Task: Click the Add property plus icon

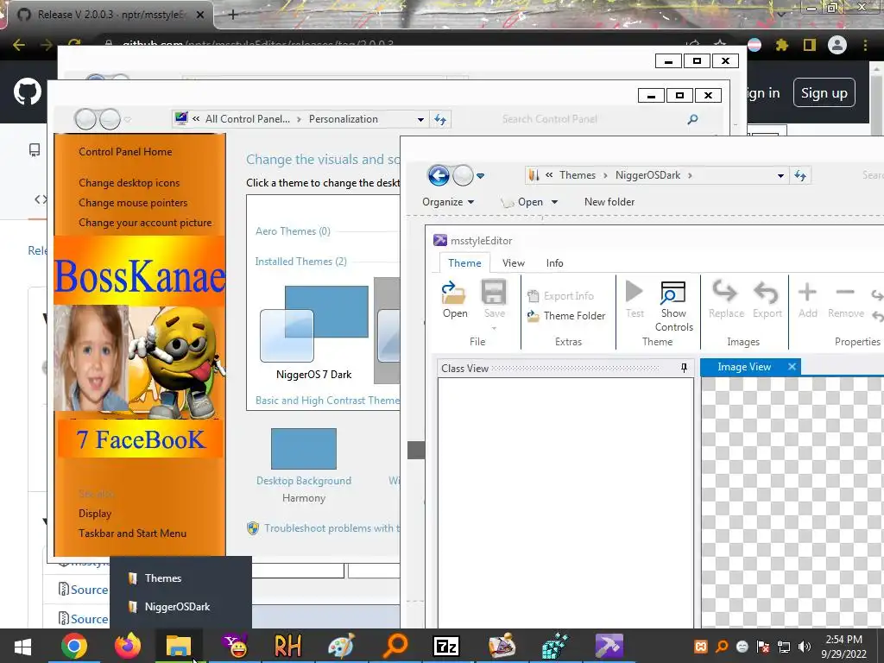Action: [x=807, y=292]
